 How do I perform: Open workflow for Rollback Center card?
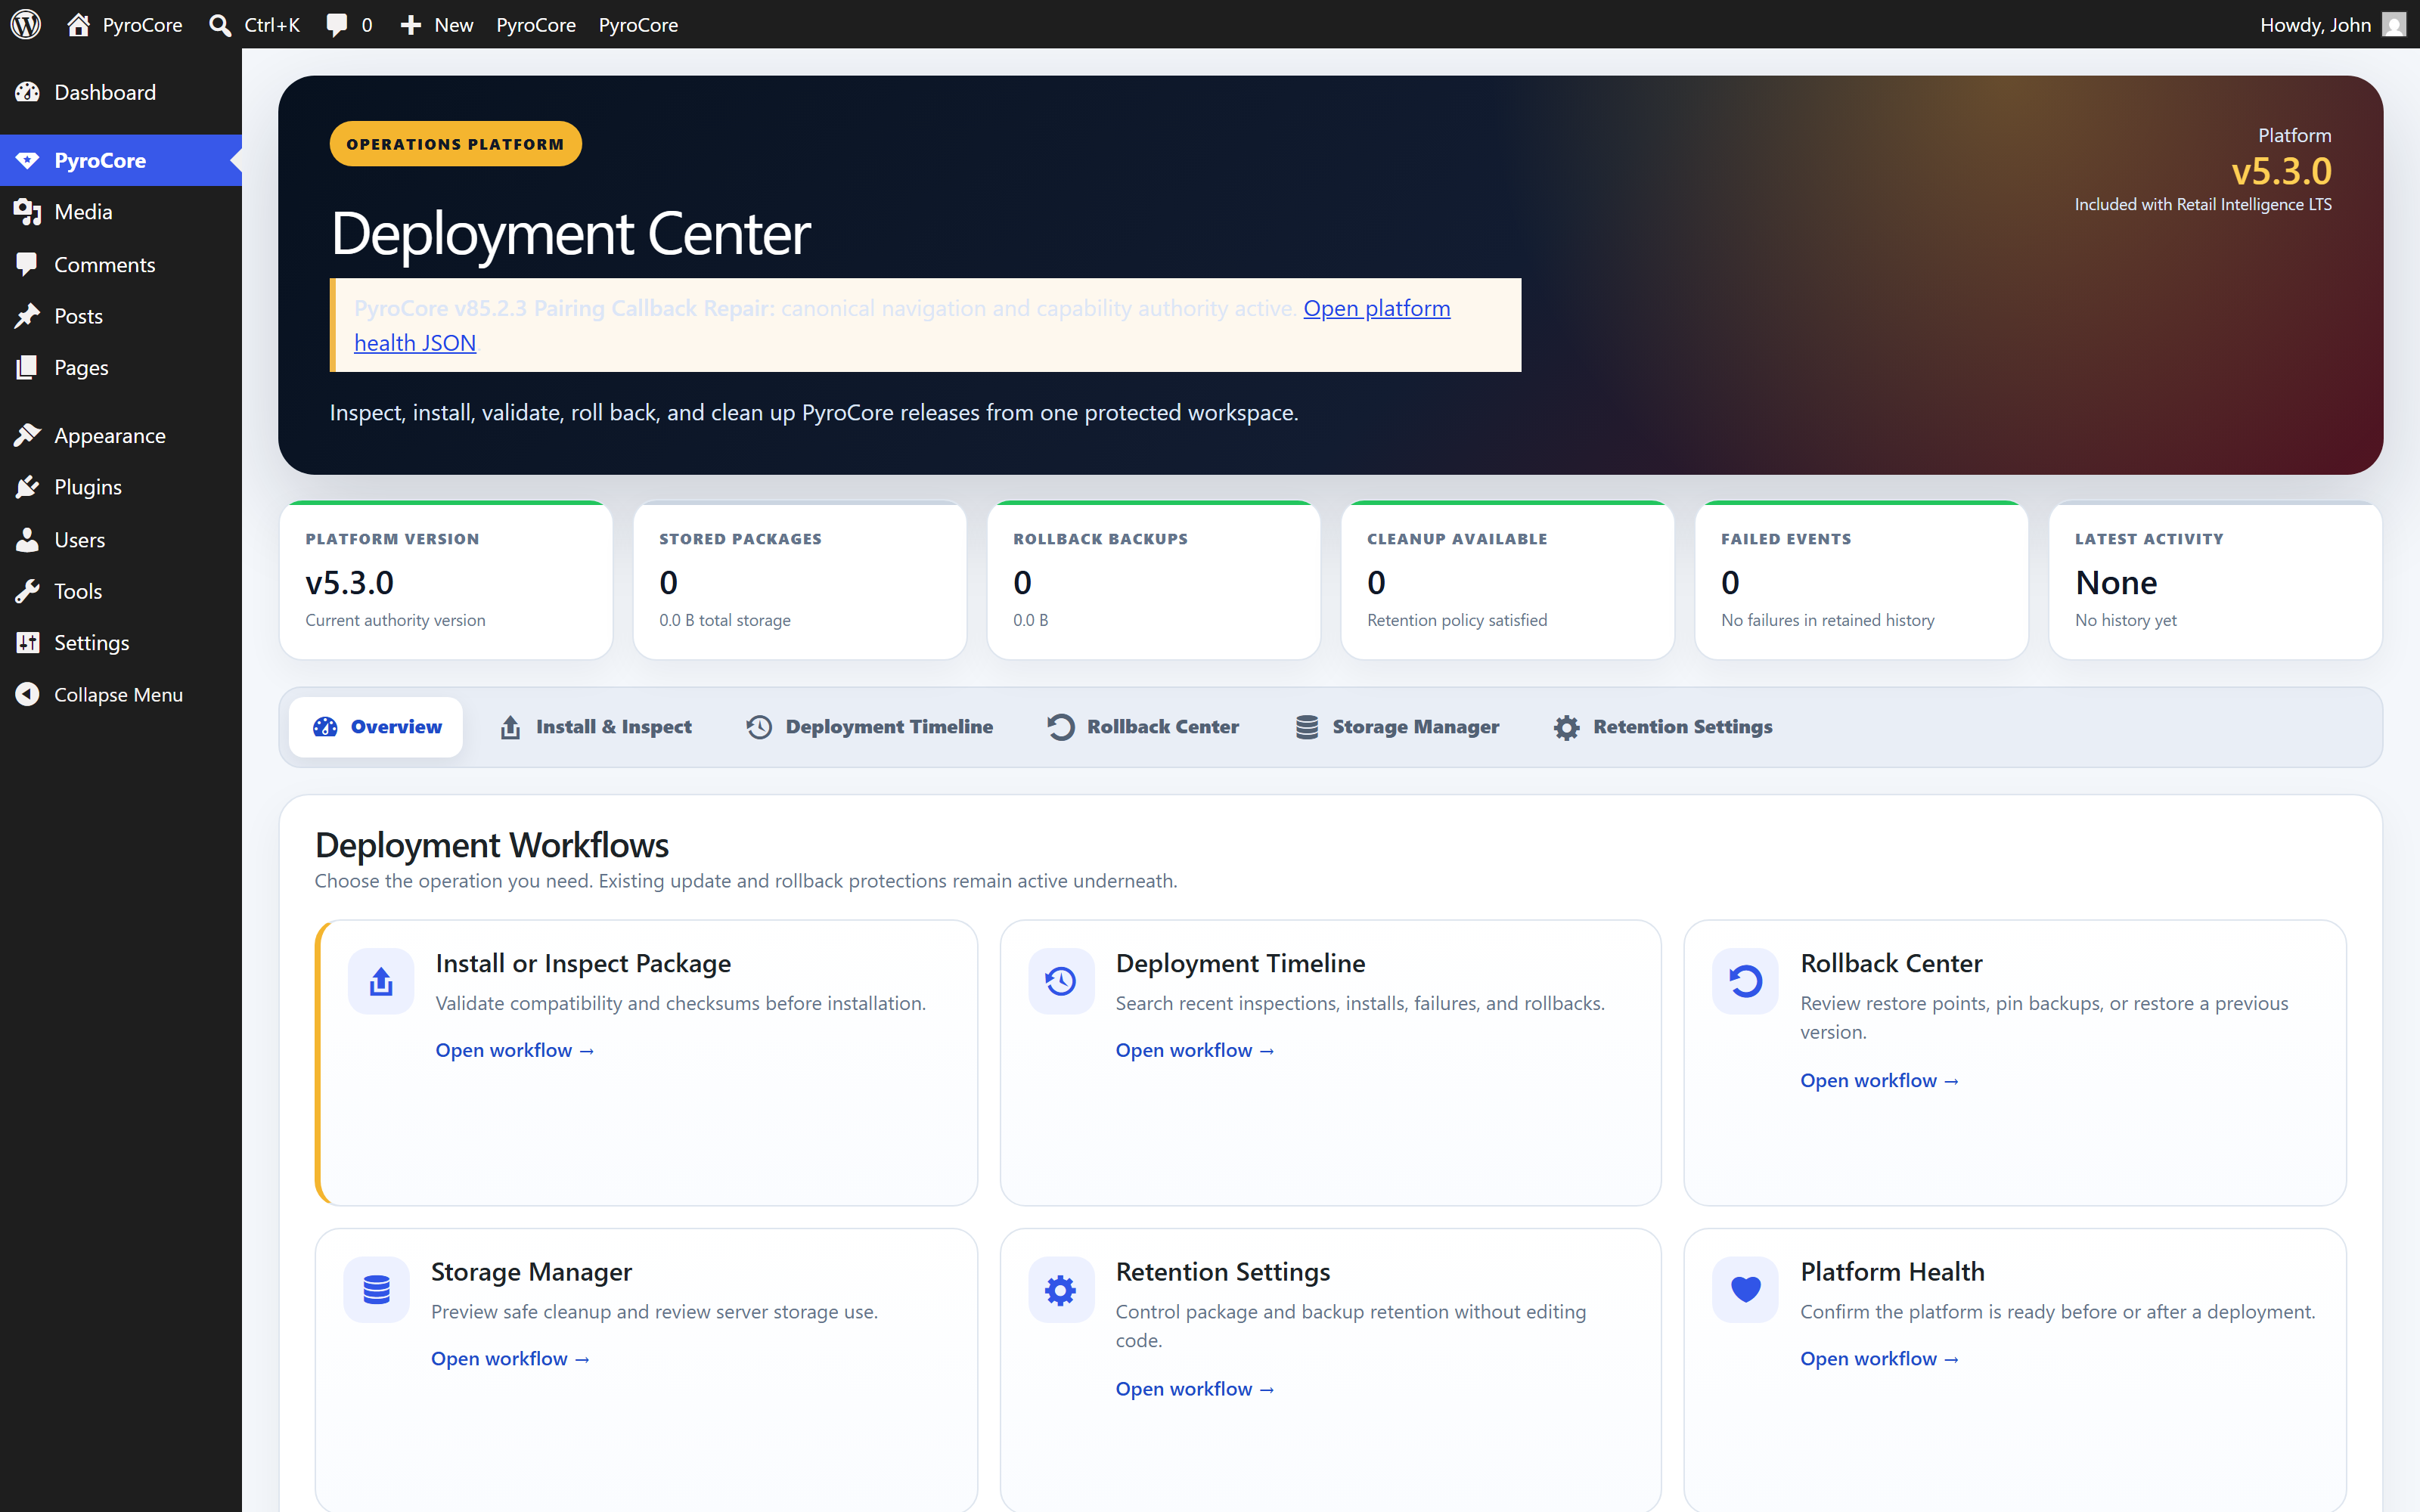[1880, 1080]
